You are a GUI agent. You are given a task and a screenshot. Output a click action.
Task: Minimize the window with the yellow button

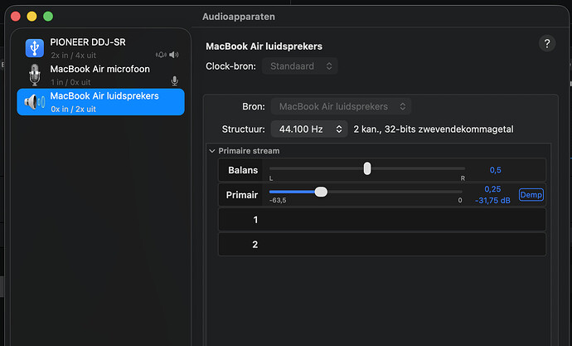click(32, 17)
